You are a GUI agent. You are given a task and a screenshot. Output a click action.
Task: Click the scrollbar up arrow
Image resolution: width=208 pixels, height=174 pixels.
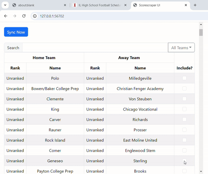[x=201, y=25]
